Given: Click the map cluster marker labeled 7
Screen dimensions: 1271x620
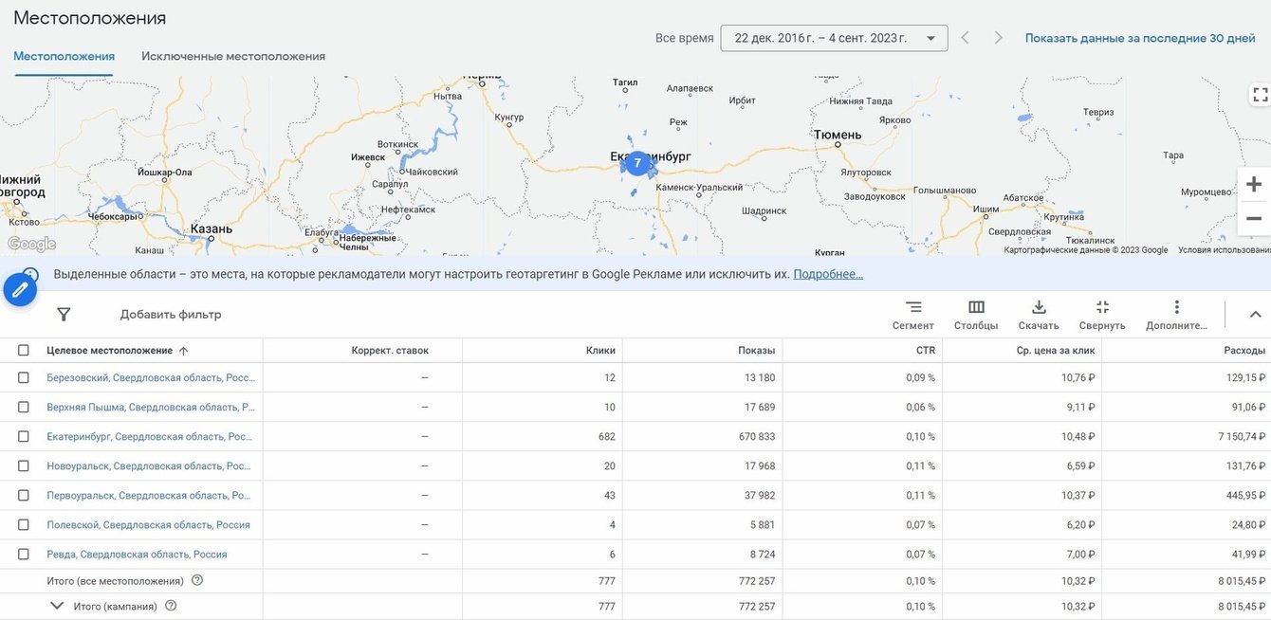Looking at the screenshot, I should [x=637, y=163].
